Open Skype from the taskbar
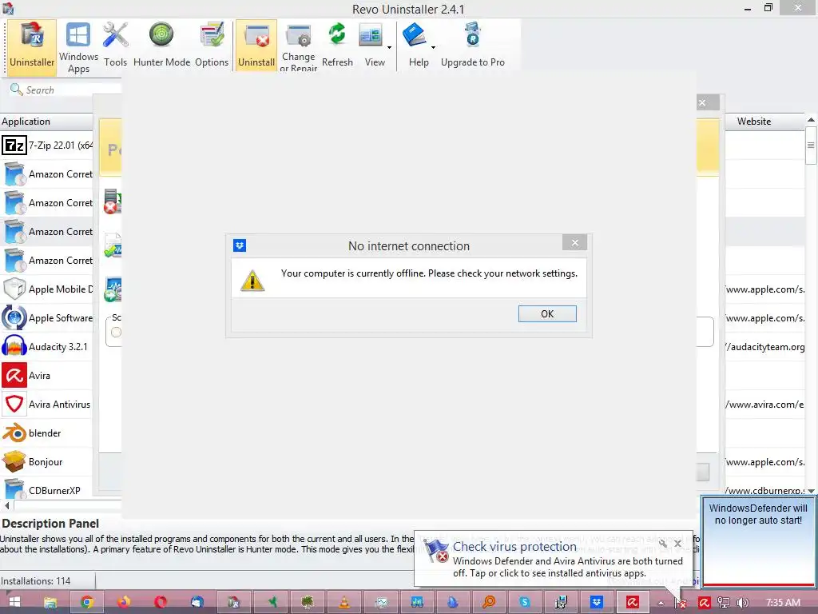 point(525,602)
